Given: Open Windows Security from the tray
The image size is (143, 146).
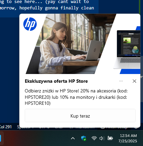Looking at the screenshot, I should (x=84, y=138).
